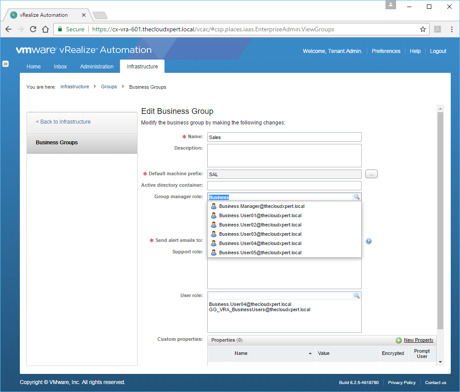
Task: Click the machine prefix browse (...) button
Action: (x=371, y=174)
